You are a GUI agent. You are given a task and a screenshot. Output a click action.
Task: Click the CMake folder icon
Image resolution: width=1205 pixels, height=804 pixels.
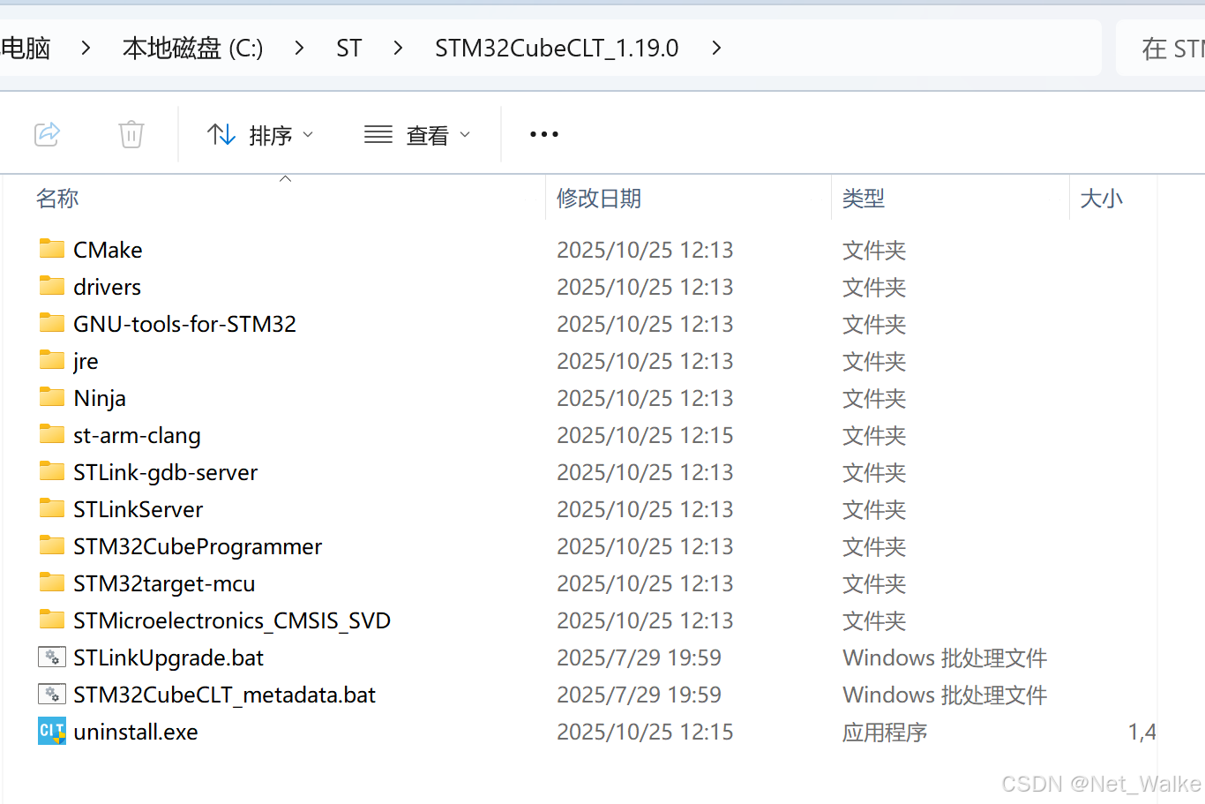point(52,249)
